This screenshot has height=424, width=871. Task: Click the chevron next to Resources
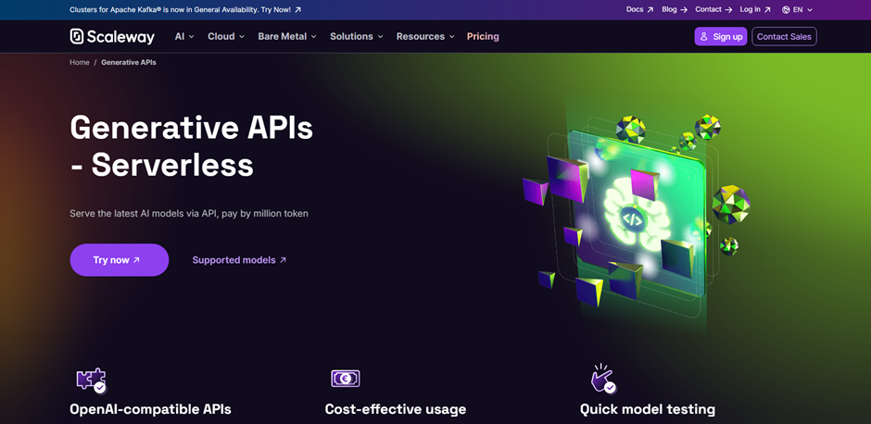[x=451, y=37]
